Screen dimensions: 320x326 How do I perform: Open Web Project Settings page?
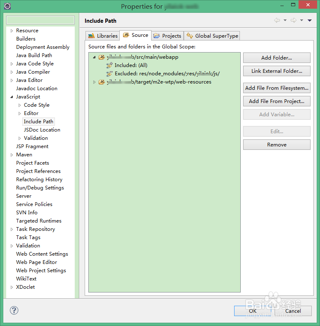pyautogui.click(x=41, y=271)
